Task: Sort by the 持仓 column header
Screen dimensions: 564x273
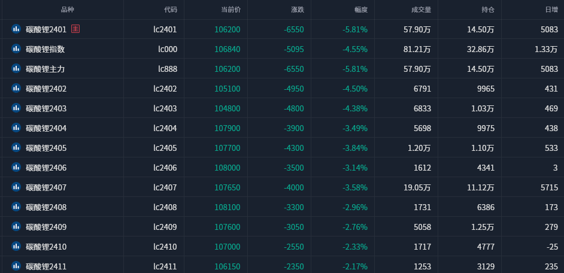Action: point(488,10)
